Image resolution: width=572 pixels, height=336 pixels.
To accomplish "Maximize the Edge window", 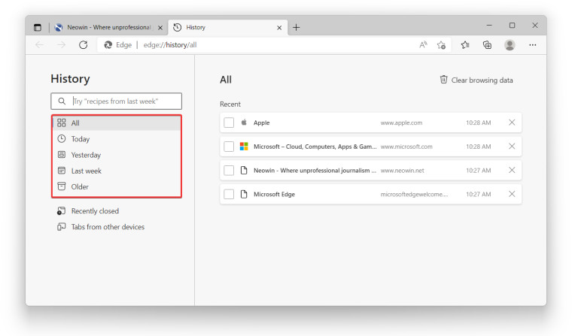I will point(513,25).
